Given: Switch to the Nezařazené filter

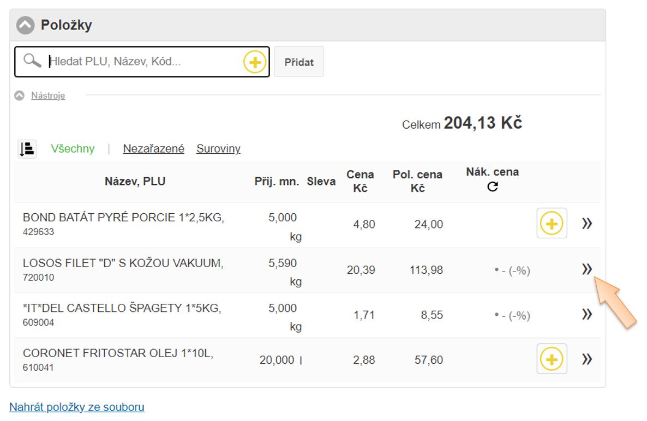Looking at the screenshot, I should [x=153, y=148].
